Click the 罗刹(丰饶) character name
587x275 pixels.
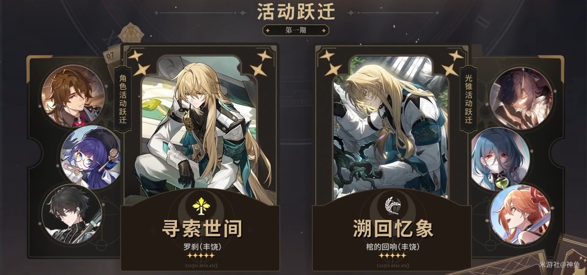click(202, 247)
